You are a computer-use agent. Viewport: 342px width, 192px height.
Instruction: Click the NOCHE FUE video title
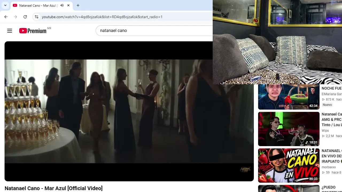(x=332, y=88)
